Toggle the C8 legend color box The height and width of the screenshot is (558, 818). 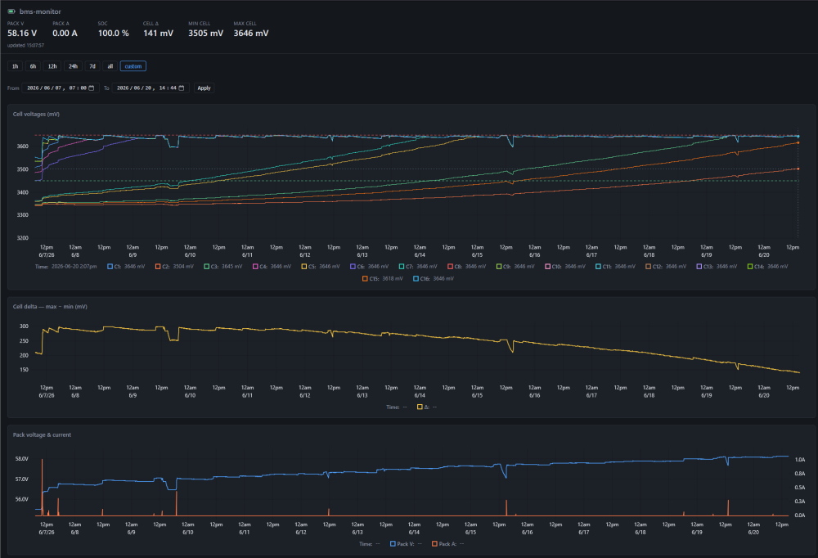(x=450, y=266)
